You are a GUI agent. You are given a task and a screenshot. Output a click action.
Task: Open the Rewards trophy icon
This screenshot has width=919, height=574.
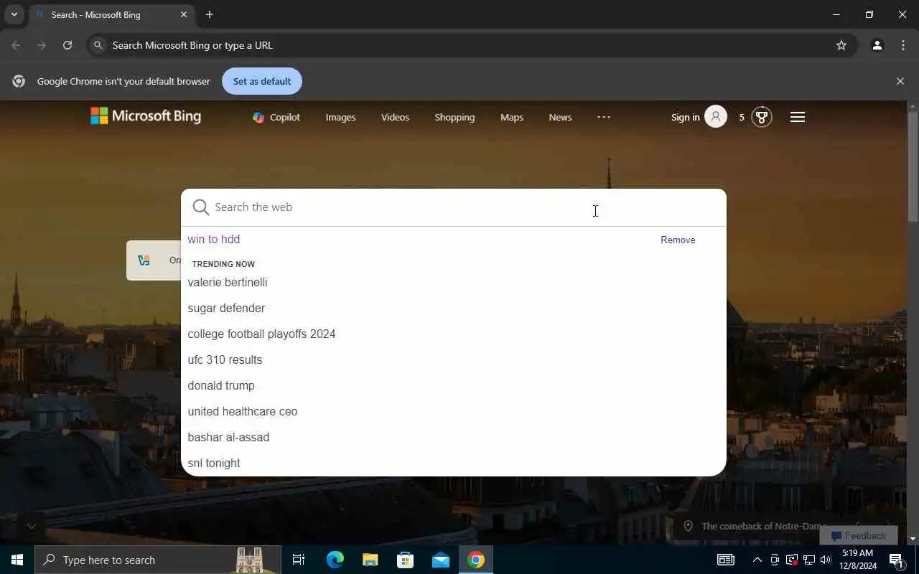coord(762,117)
